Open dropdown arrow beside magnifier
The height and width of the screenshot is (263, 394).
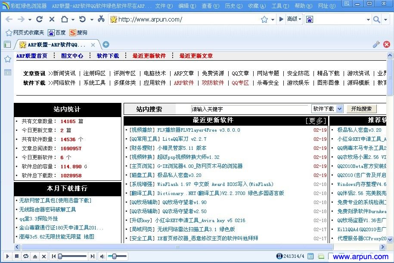tap(385, 20)
